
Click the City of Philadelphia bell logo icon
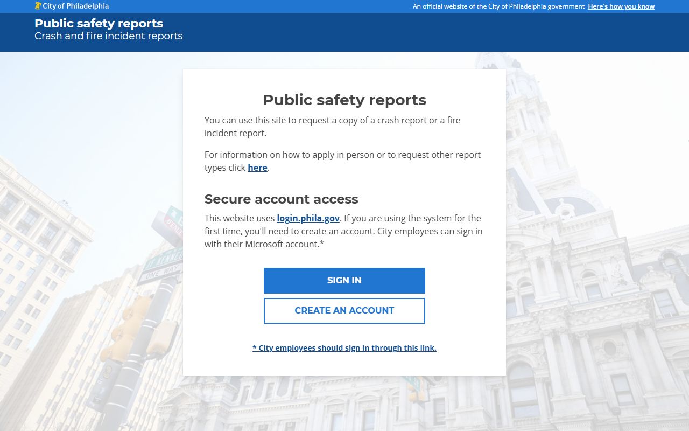(38, 6)
